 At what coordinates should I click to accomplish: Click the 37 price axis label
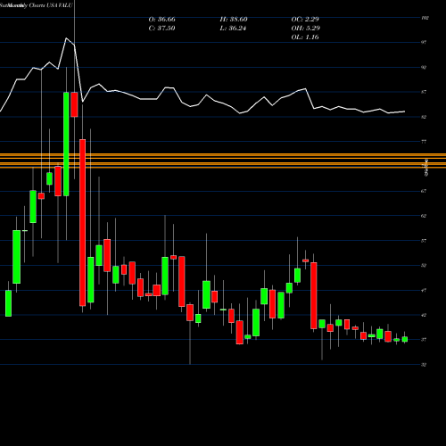point(424,340)
